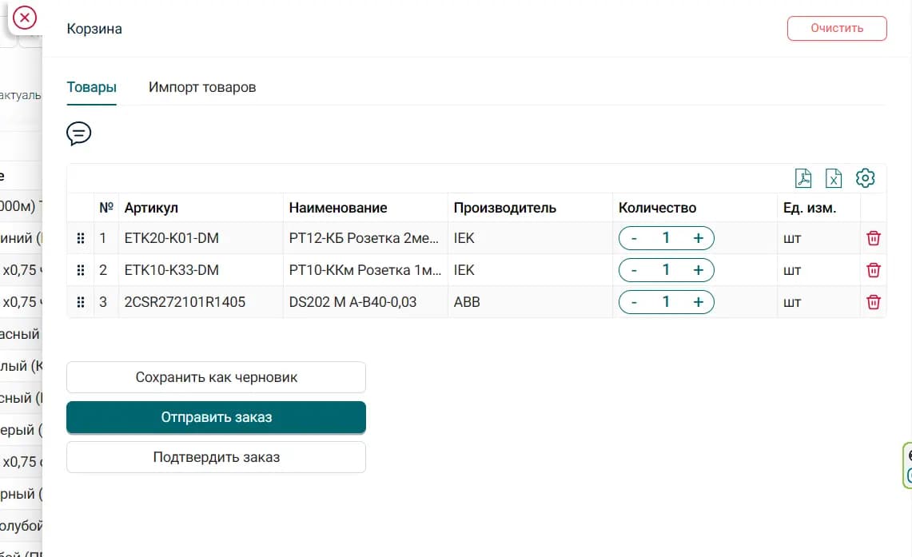Delete the ABB DS202 row
This screenshot has height=557, width=912.
click(x=874, y=302)
